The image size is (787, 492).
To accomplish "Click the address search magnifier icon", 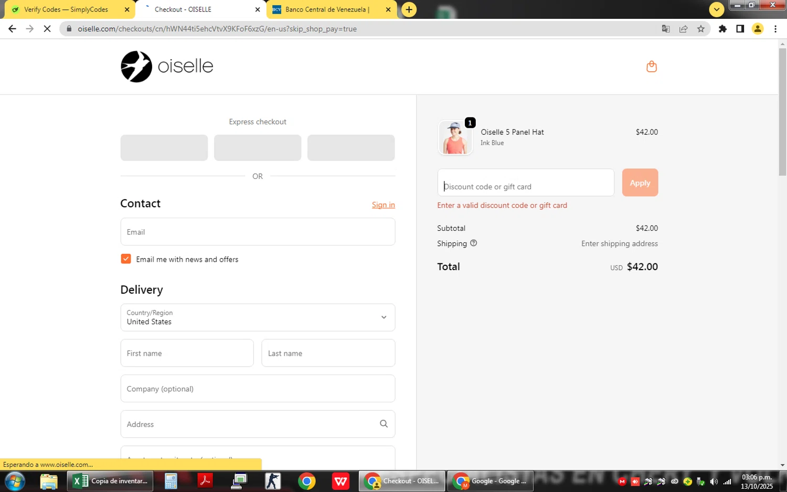I will tap(384, 424).
